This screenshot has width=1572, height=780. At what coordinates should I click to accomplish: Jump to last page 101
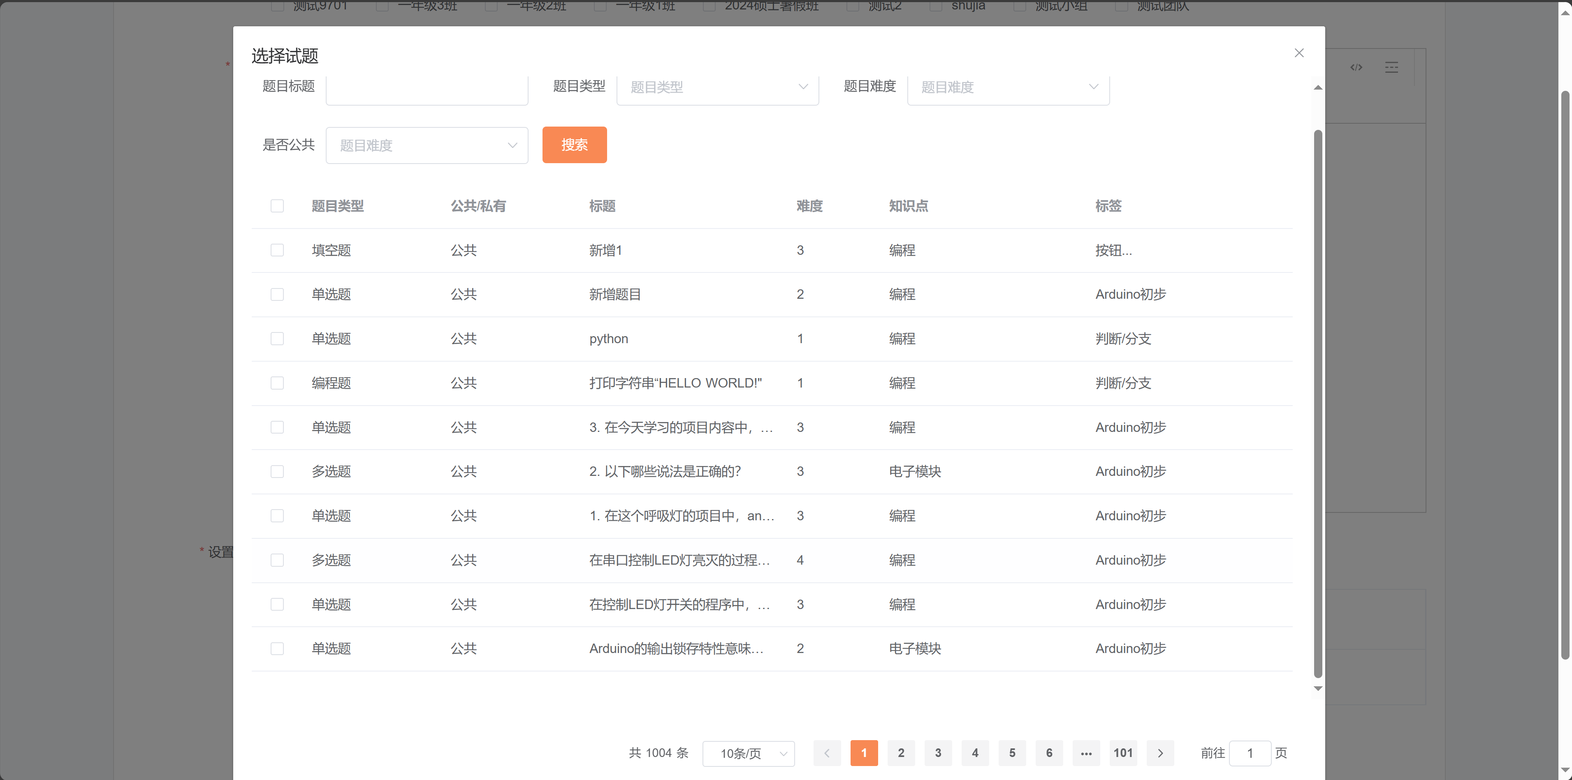[x=1123, y=753]
